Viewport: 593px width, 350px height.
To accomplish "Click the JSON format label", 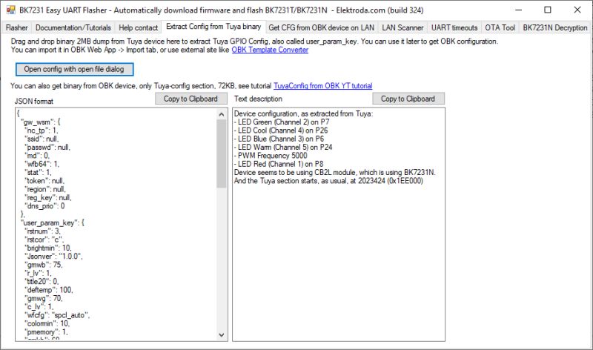I will click(x=33, y=102).
